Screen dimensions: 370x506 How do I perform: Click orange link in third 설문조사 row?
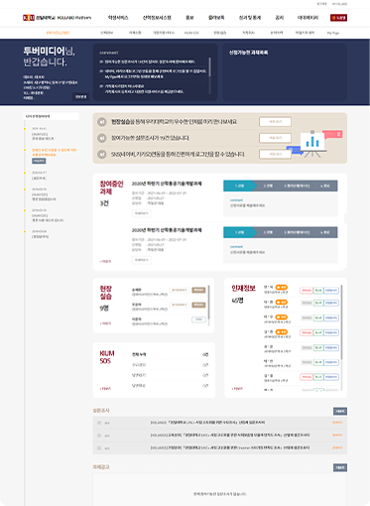[337, 447]
